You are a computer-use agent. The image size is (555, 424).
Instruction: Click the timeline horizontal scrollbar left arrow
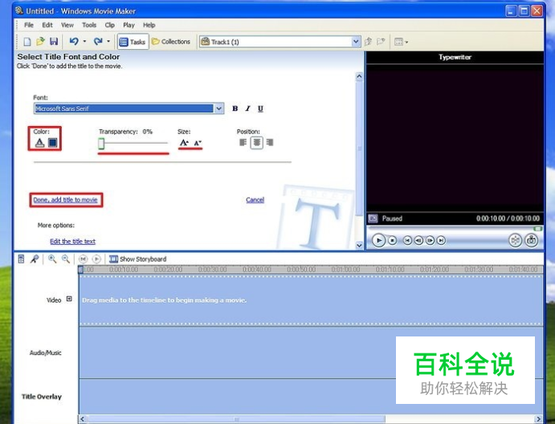pos(82,419)
